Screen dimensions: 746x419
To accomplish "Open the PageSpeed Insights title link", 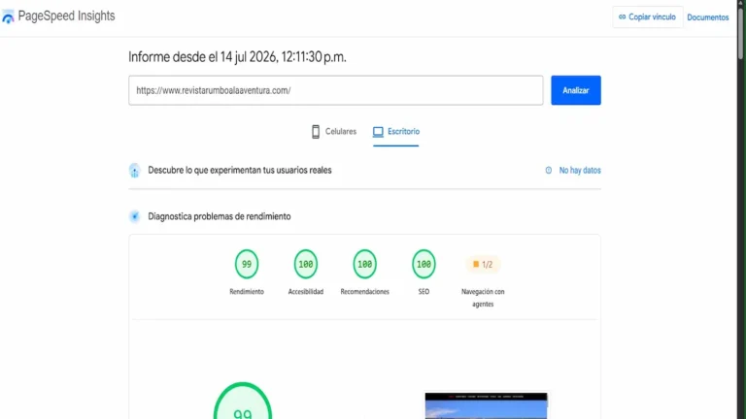I will coord(67,16).
